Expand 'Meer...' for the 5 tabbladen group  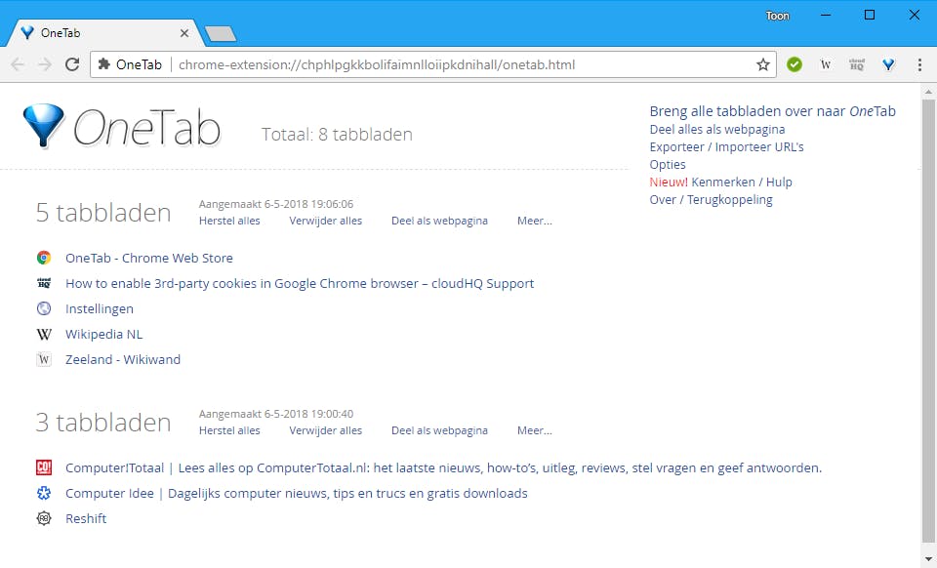pos(534,221)
